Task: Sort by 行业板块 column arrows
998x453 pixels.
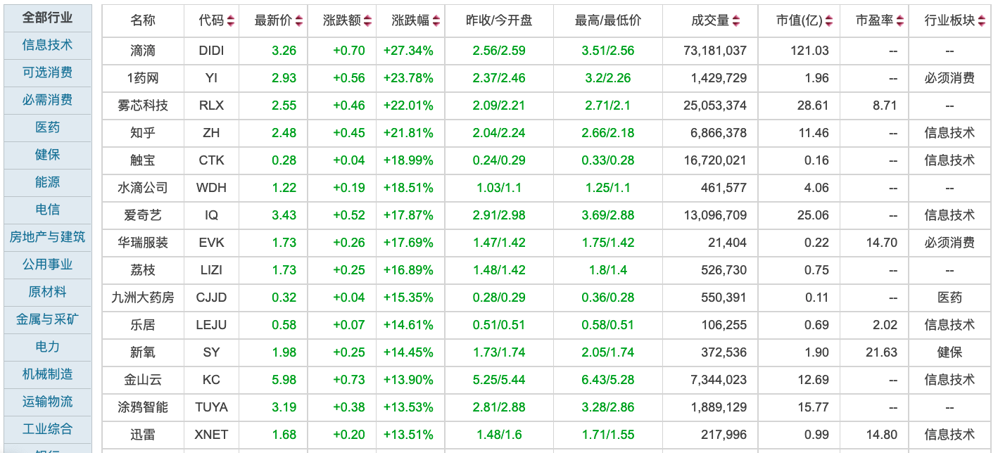Action: coord(983,21)
